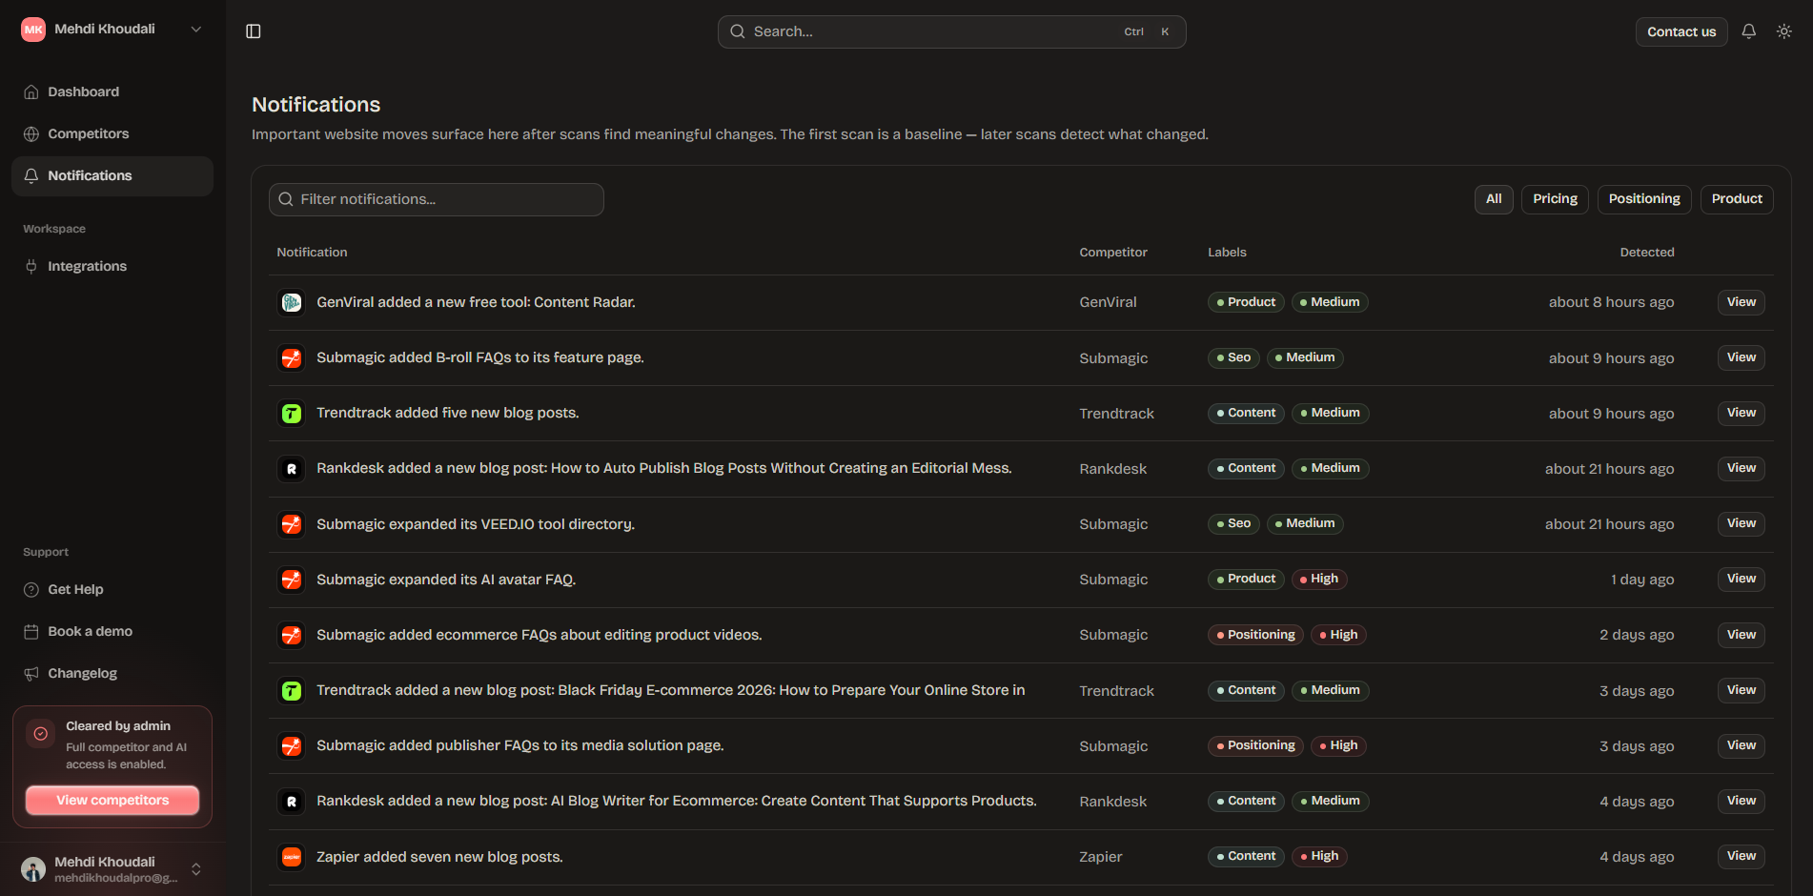This screenshot has height=896, width=1813.
Task: Click the Integrations plug icon
Action: (x=31, y=267)
